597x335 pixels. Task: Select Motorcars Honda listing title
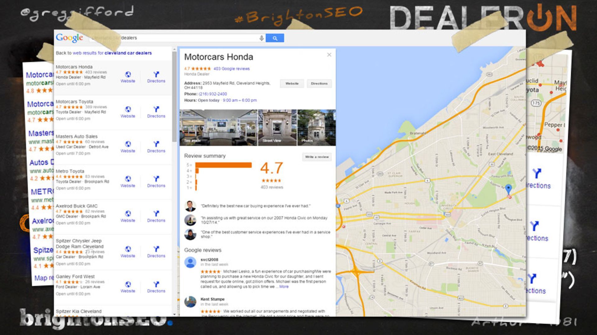[74, 67]
